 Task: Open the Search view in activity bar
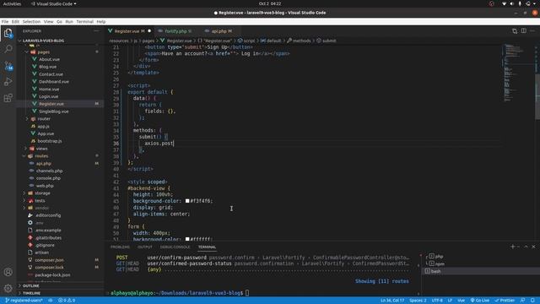(8, 49)
